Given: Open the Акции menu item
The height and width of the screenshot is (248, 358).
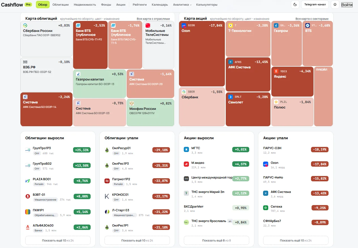Looking at the screenshot, I should tap(121, 5).
